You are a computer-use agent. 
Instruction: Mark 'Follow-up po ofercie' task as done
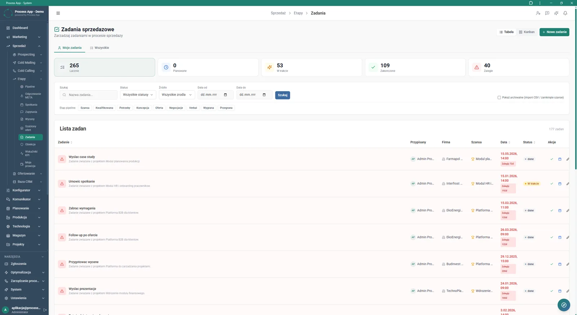[551, 237]
